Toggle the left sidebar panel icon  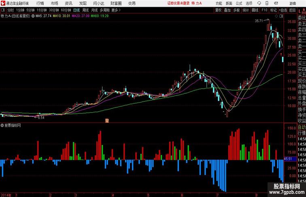[x=3, y=10]
